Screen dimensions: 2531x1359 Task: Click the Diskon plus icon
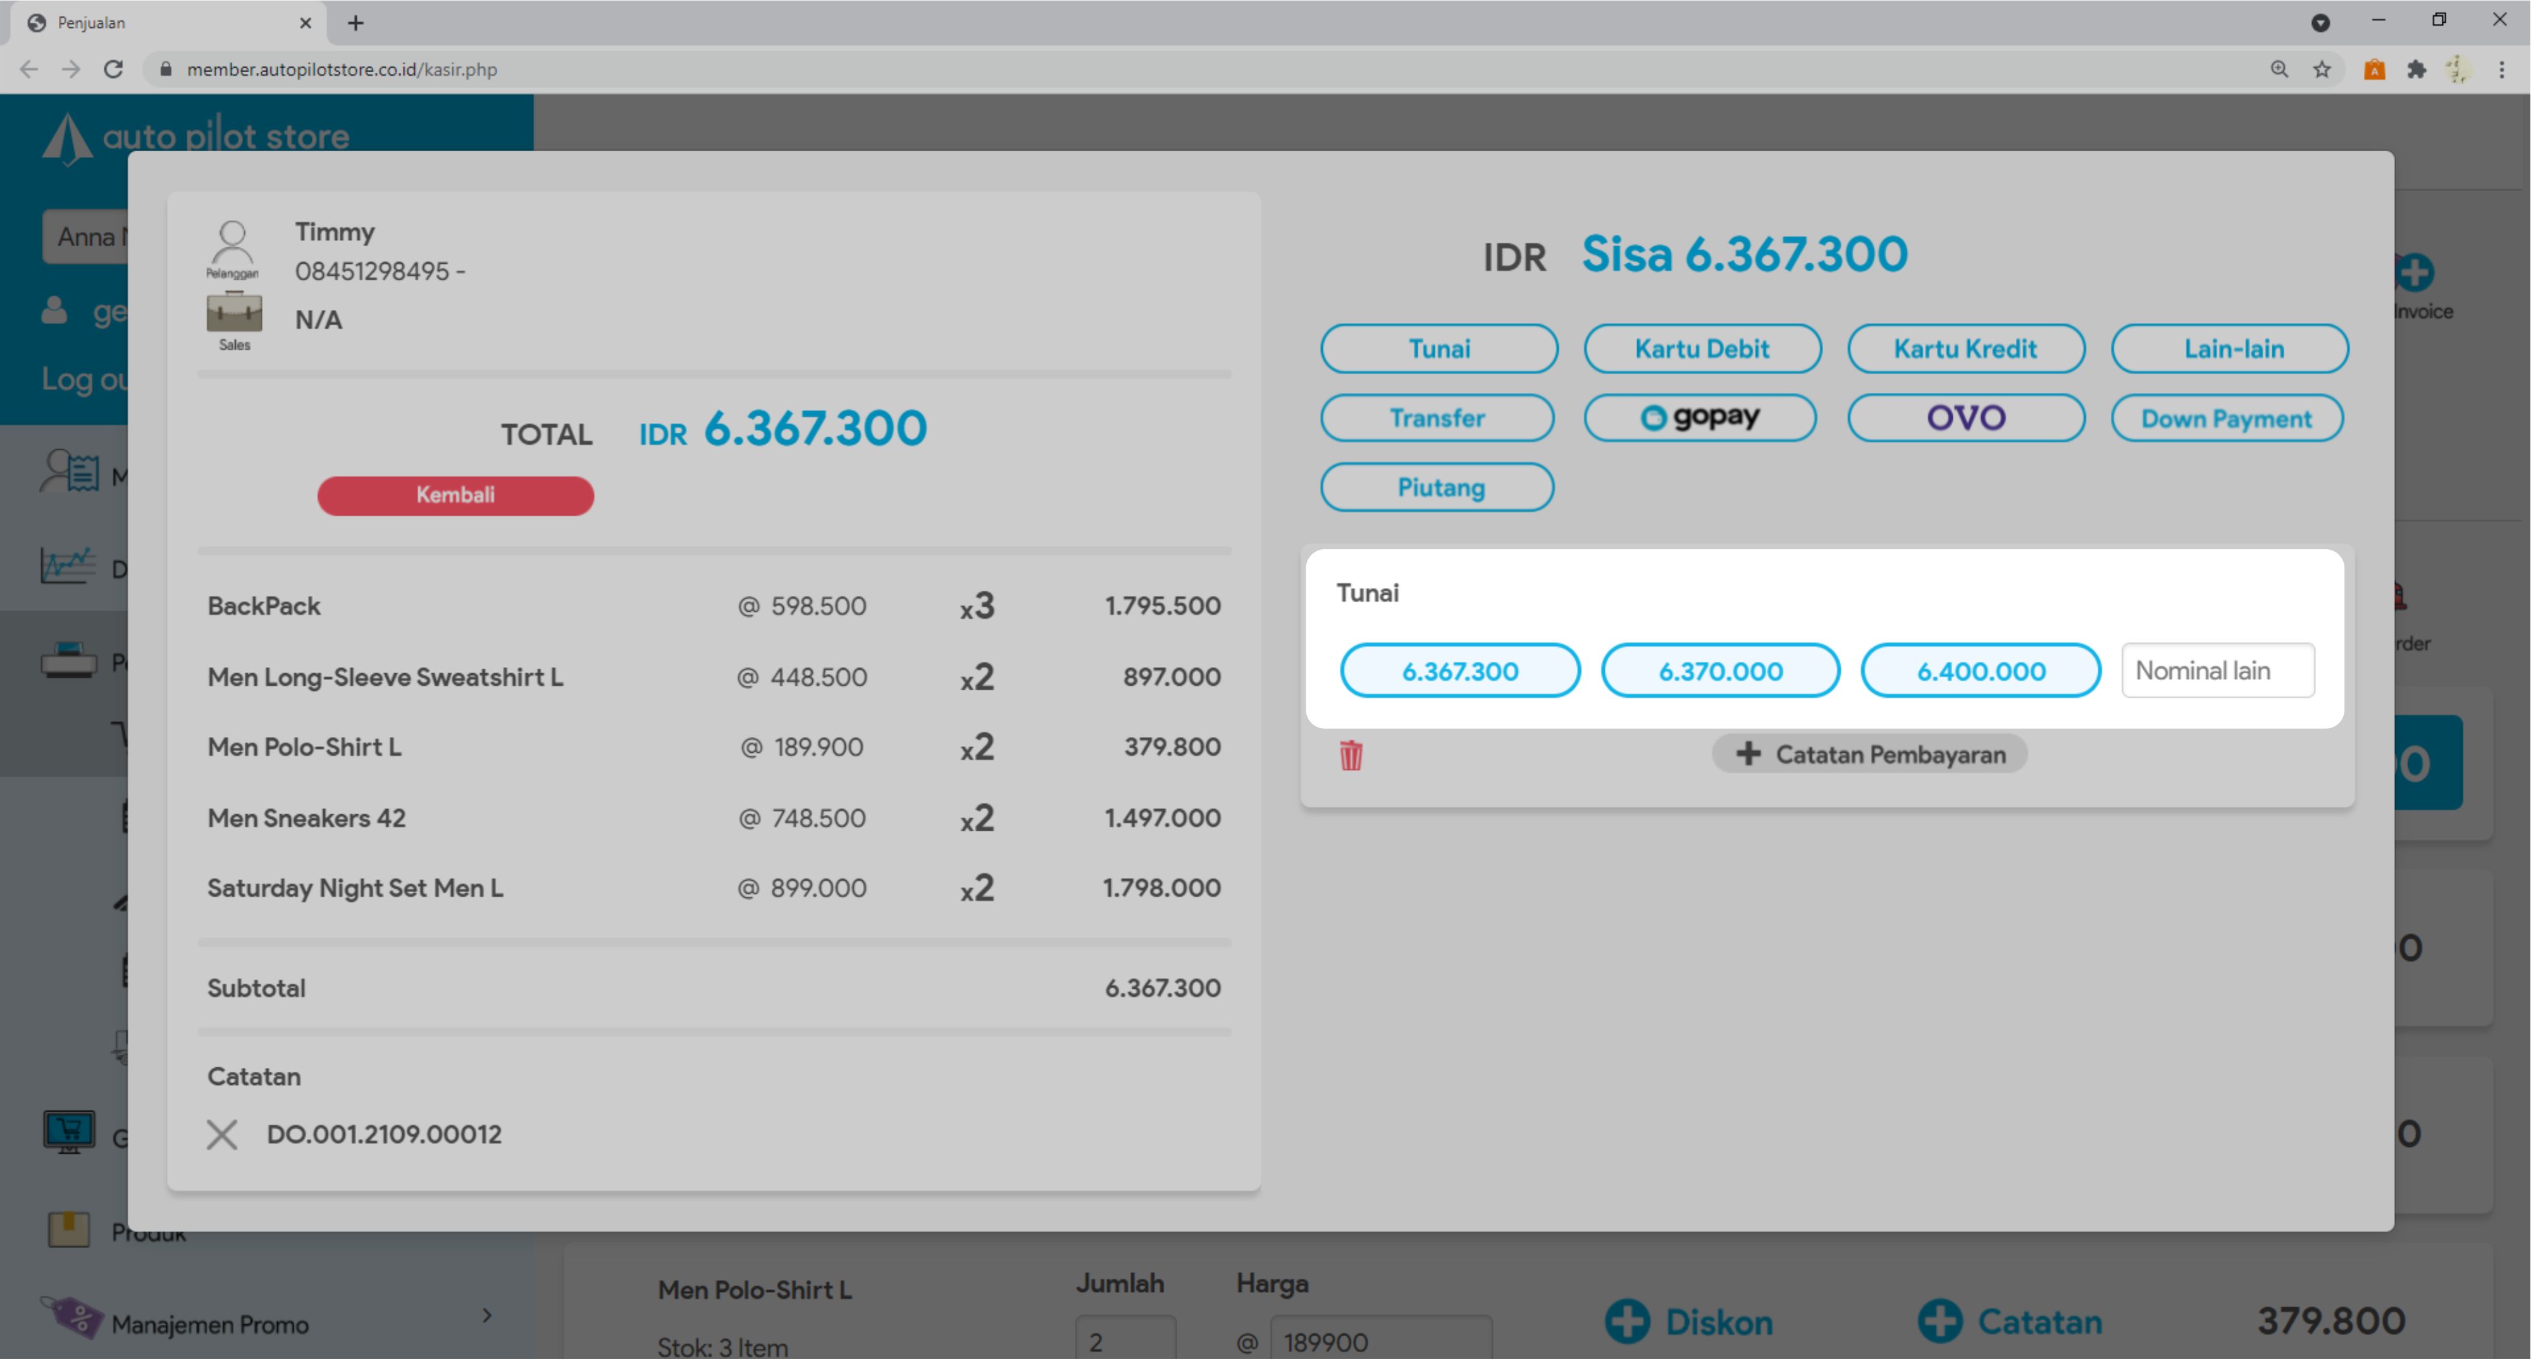pyautogui.click(x=1627, y=1320)
